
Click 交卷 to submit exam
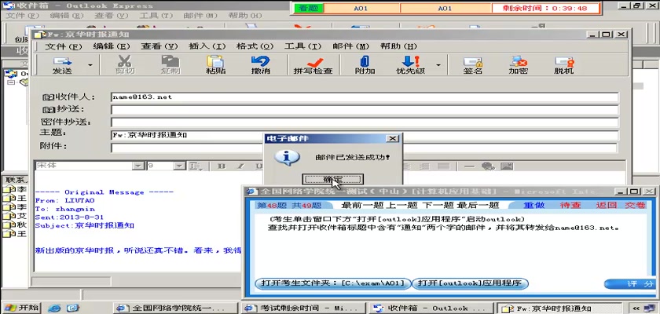click(x=635, y=205)
